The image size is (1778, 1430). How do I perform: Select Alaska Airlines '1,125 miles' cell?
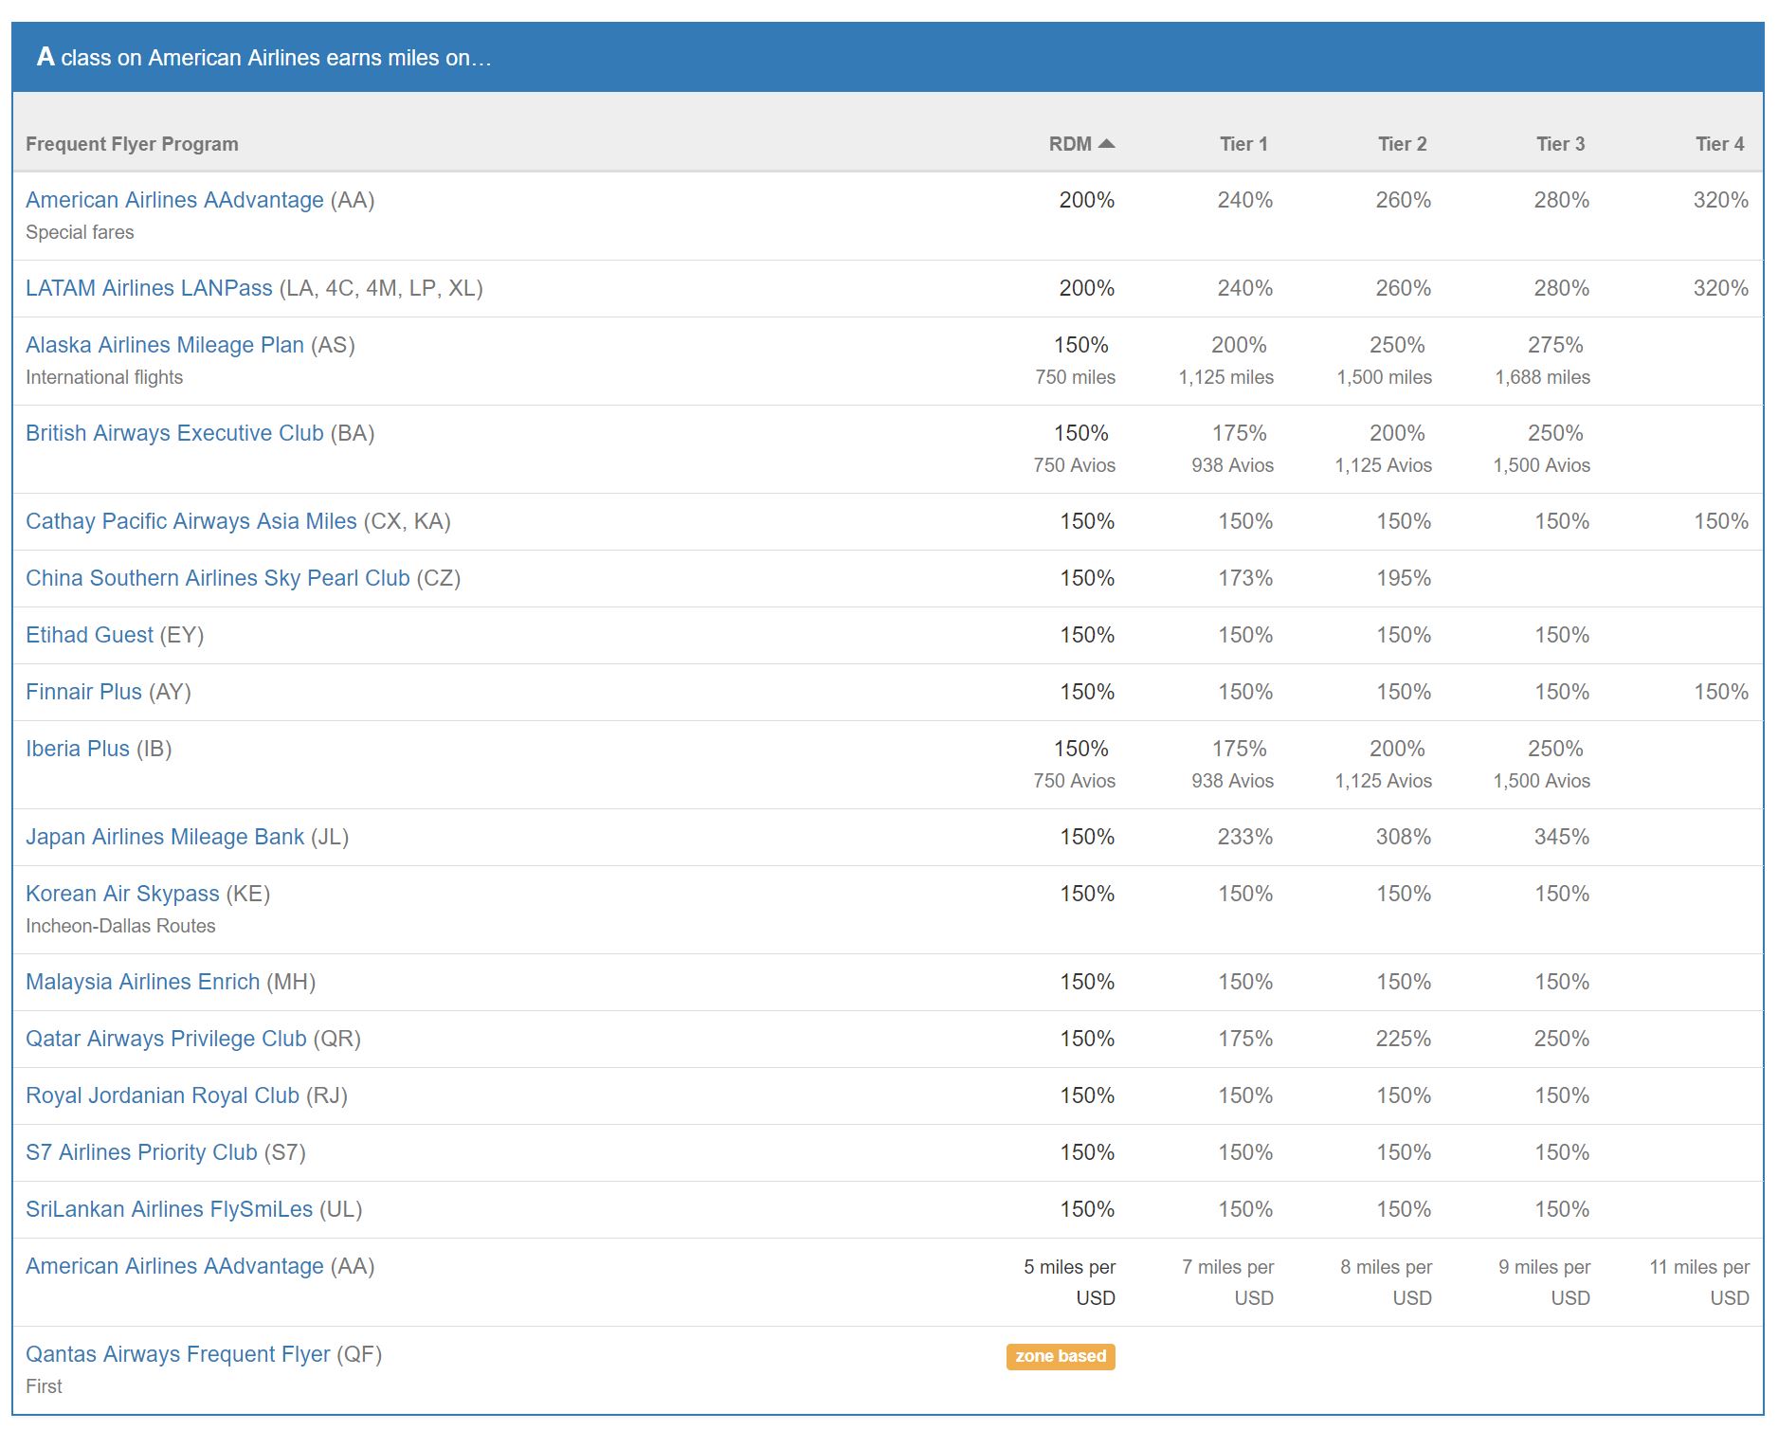pos(1226,377)
